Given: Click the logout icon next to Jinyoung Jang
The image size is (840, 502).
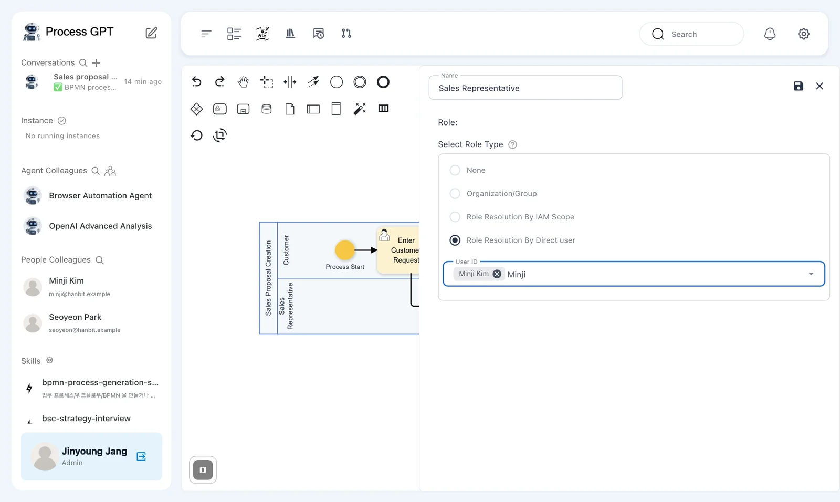Looking at the screenshot, I should point(141,456).
